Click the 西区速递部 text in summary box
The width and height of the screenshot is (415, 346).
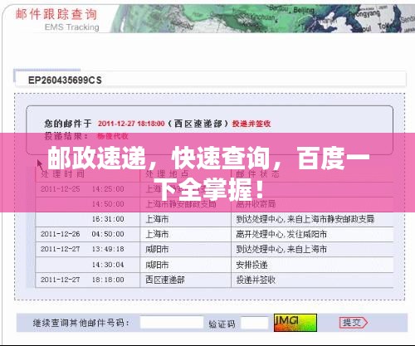click(198, 124)
